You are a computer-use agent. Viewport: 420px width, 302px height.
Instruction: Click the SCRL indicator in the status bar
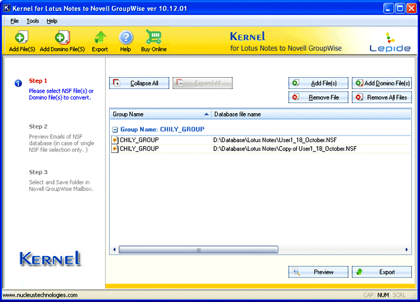[399, 295]
